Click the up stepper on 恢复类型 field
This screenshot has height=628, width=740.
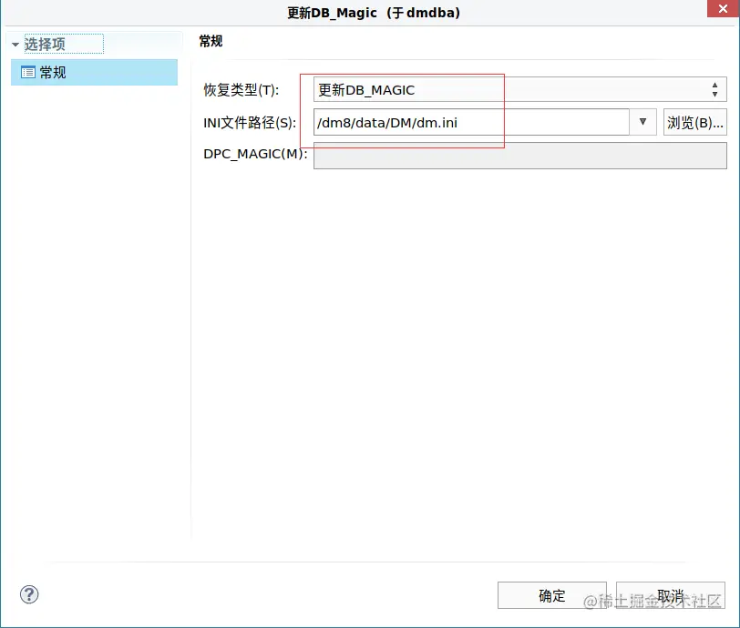click(x=714, y=85)
